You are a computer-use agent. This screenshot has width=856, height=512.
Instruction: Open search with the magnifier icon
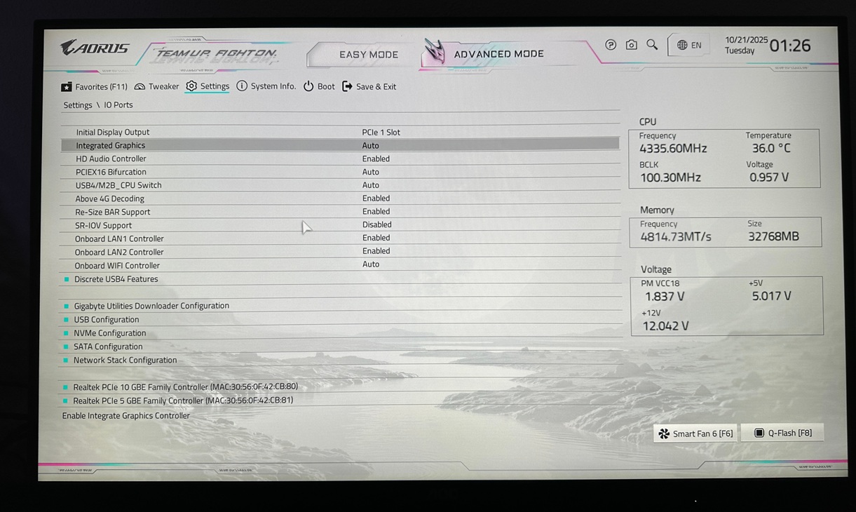(x=652, y=45)
